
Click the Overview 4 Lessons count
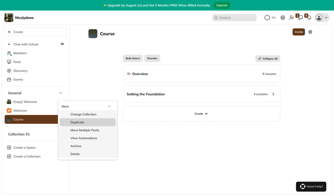point(269,74)
